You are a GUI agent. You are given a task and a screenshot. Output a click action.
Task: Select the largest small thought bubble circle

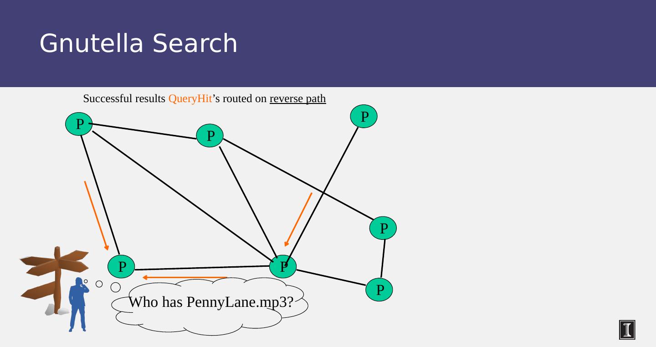tap(116, 287)
